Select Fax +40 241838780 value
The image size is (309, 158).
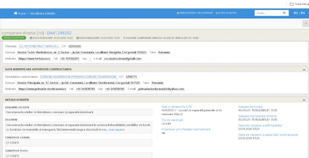click(x=115, y=89)
